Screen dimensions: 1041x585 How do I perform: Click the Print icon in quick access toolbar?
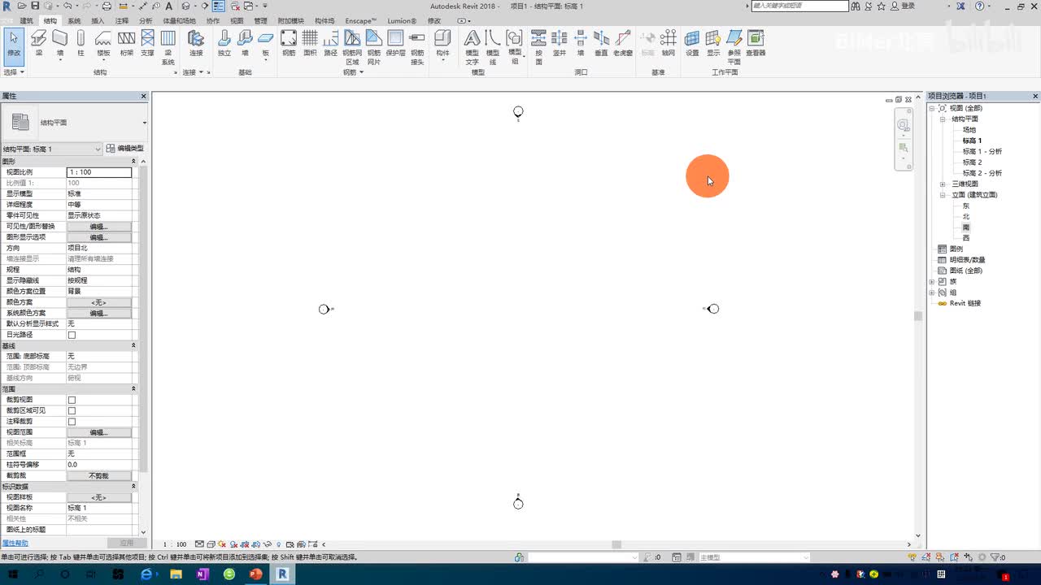(107, 6)
